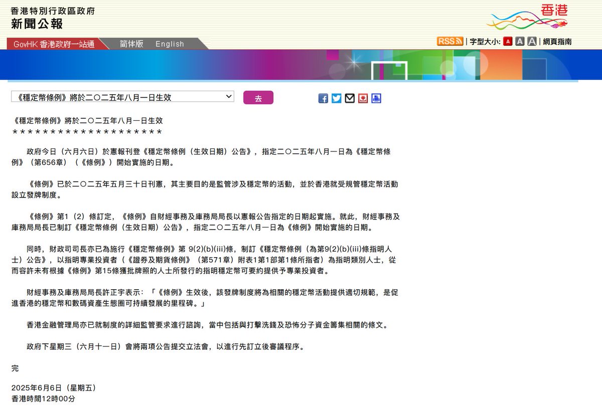Click paragraph starting 政府下星期三（六月十一日）
The image size is (602, 406).
pyautogui.click(x=166, y=346)
